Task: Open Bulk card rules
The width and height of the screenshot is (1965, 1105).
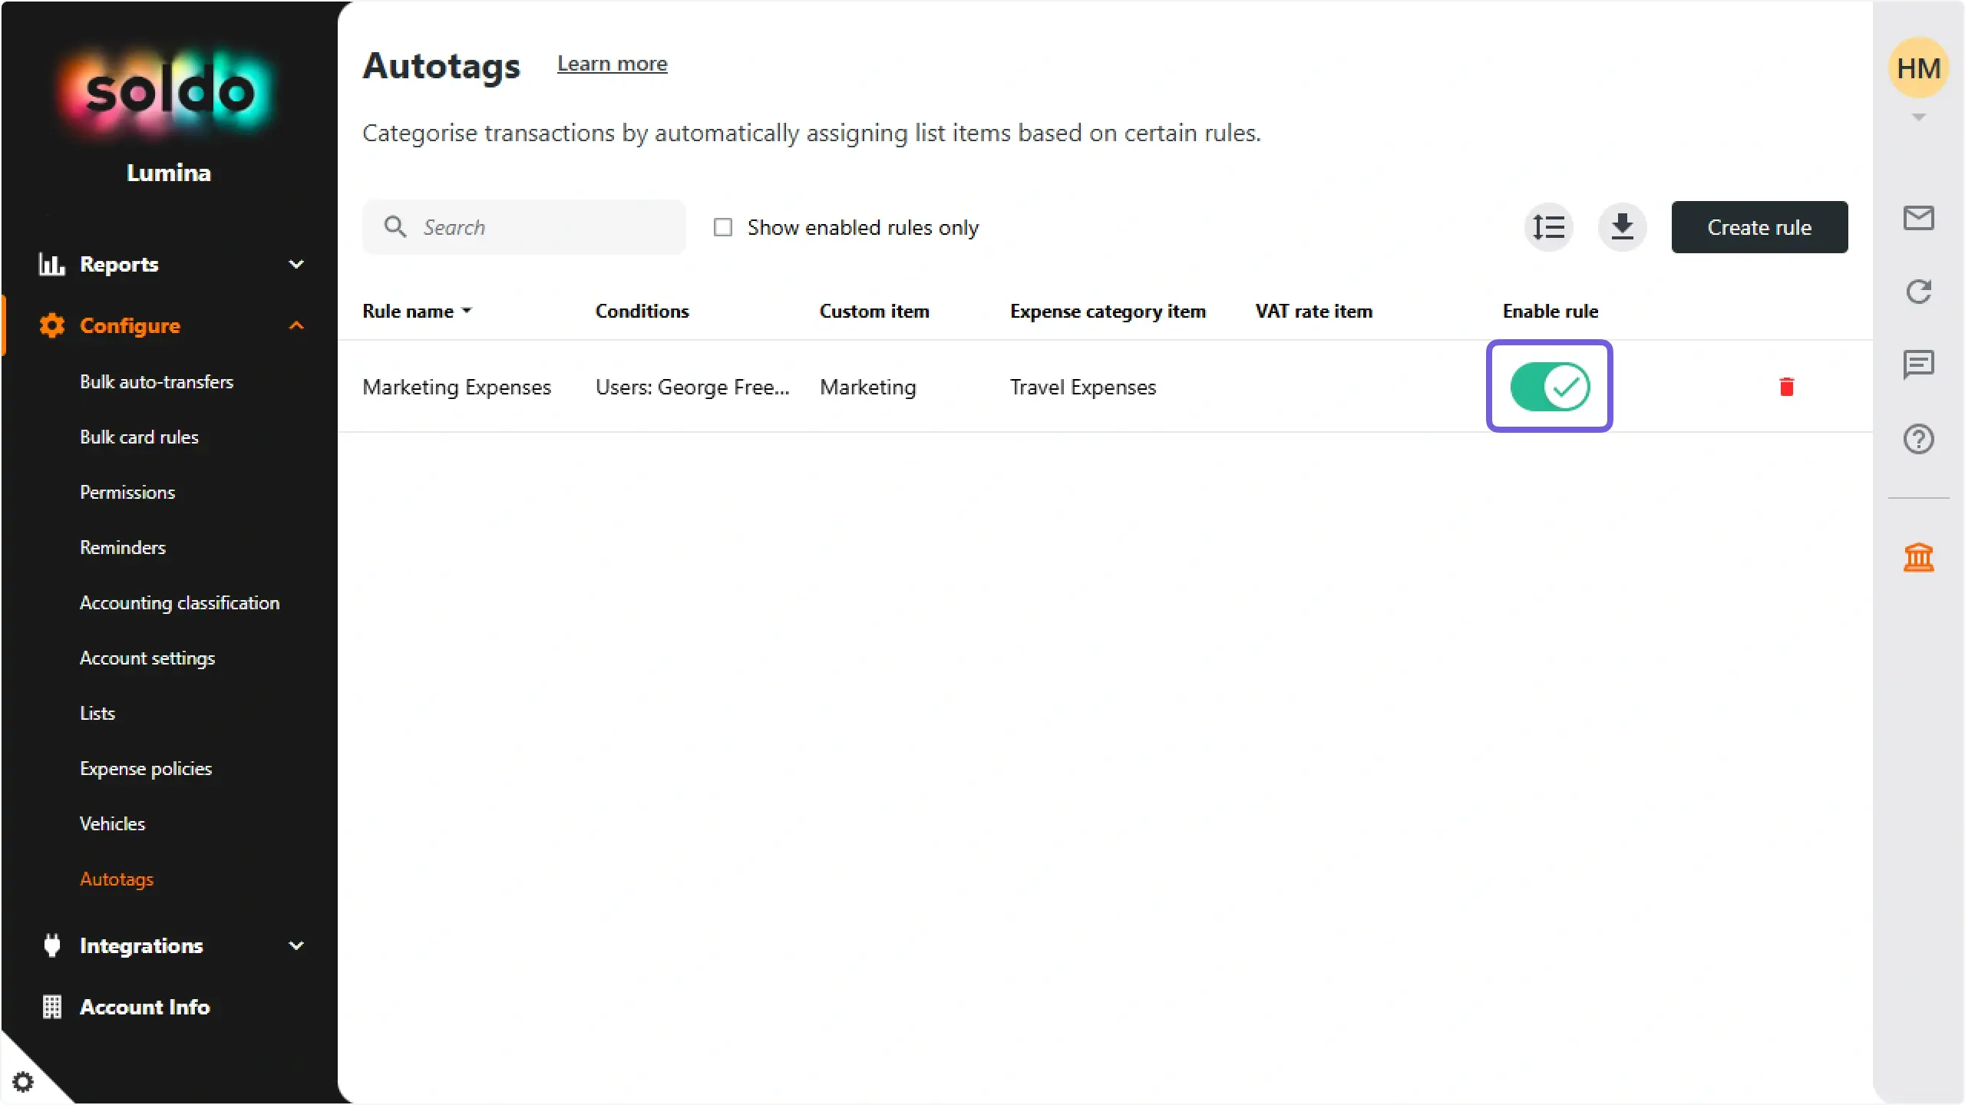Action: click(139, 437)
